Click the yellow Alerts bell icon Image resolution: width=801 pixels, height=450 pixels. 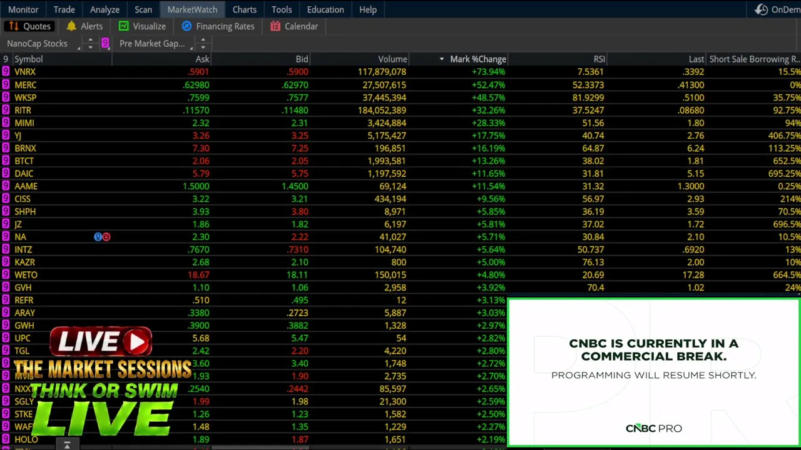click(71, 26)
